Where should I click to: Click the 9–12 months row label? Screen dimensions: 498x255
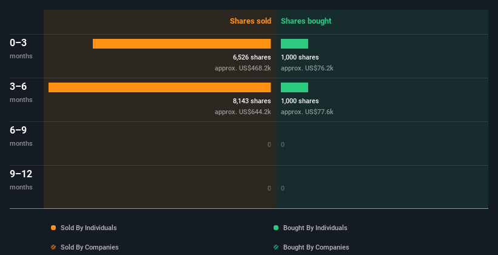point(21,180)
